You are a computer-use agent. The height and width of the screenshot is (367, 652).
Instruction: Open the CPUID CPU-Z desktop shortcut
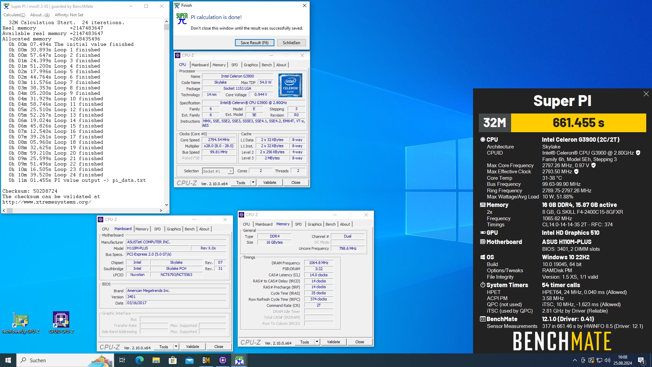61,322
